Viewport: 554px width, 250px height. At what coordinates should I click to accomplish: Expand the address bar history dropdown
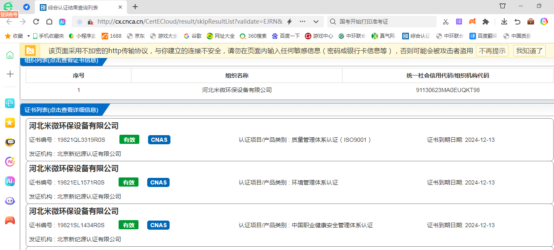pos(316,22)
